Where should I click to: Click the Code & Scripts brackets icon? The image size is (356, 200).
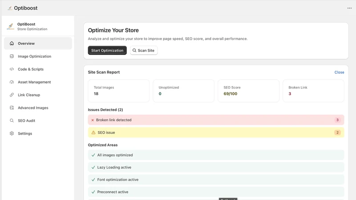12,69
